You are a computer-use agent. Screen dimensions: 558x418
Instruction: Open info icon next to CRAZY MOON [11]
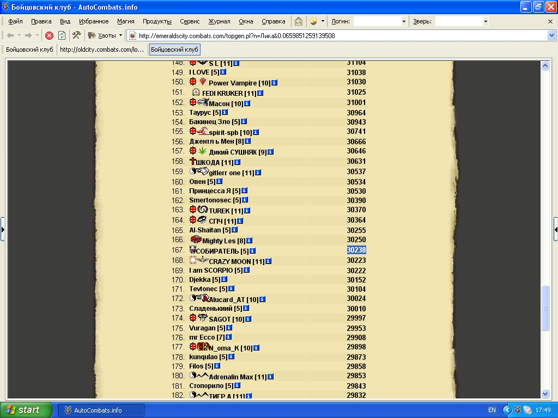pyautogui.click(x=268, y=261)
